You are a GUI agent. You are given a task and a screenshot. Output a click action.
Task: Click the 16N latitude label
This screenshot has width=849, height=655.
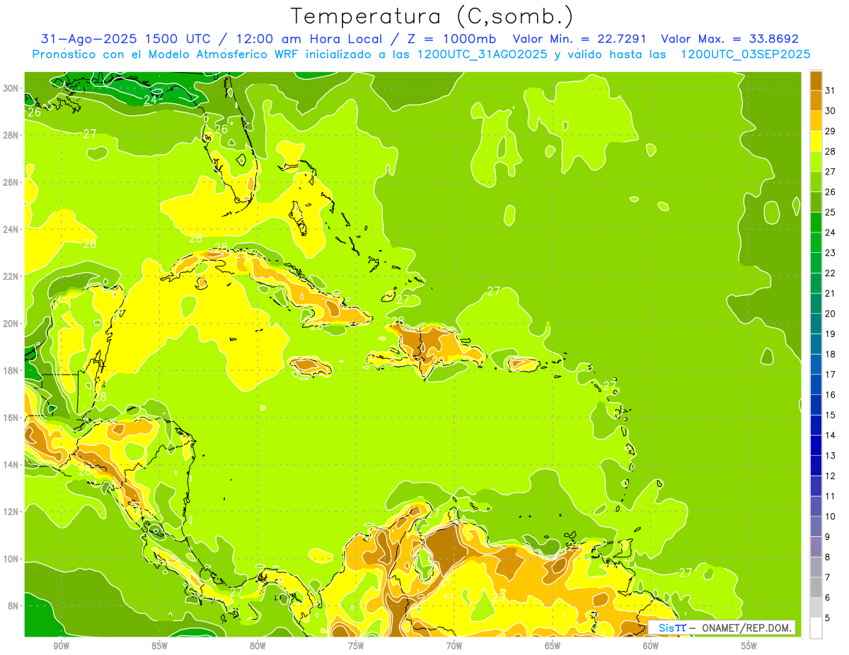coord(12,418)
